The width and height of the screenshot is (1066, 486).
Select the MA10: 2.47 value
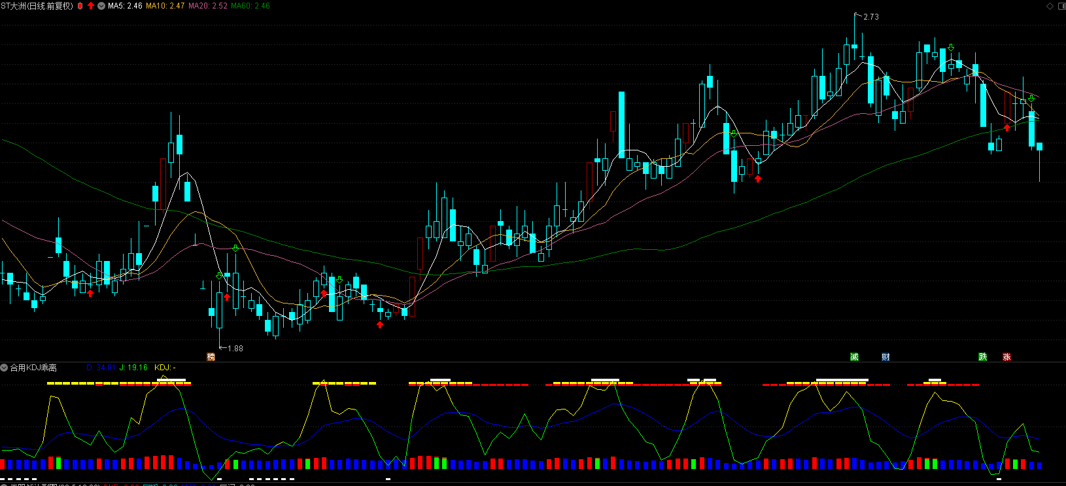coord(165,6)
